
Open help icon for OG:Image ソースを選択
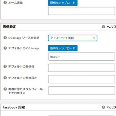click(5, 38)
